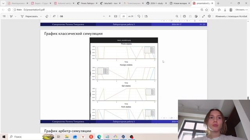The image size is (250, 140).
Task: Click the График классической симуляции heading
Action: tap(73, 34)
